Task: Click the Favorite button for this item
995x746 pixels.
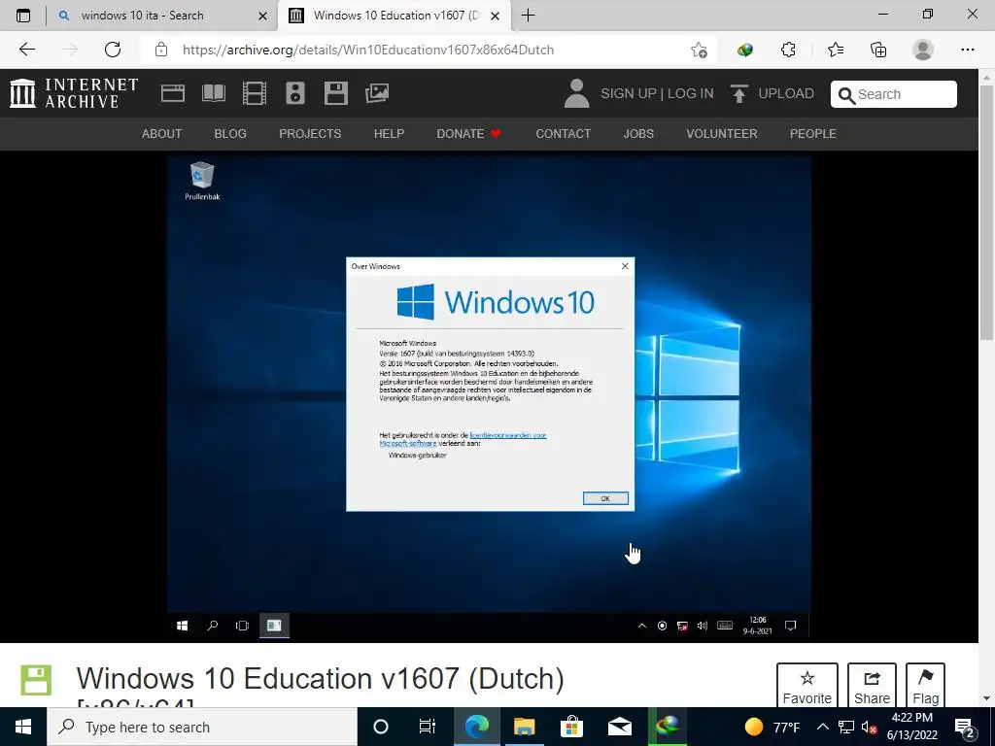Action: [807, 685]
